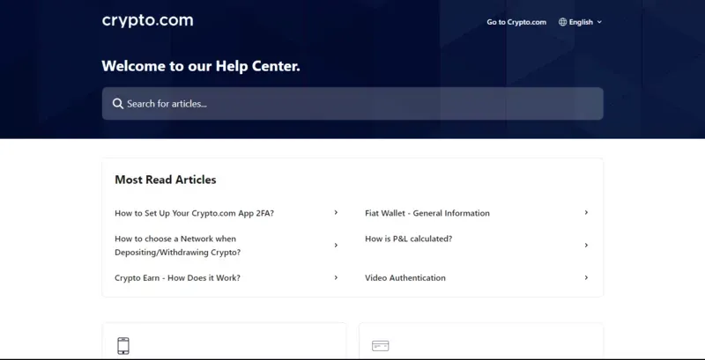Click chevron beside Video Authentication article
The height and width of the screenshot is (360, 705).
(x=586, y=277)
